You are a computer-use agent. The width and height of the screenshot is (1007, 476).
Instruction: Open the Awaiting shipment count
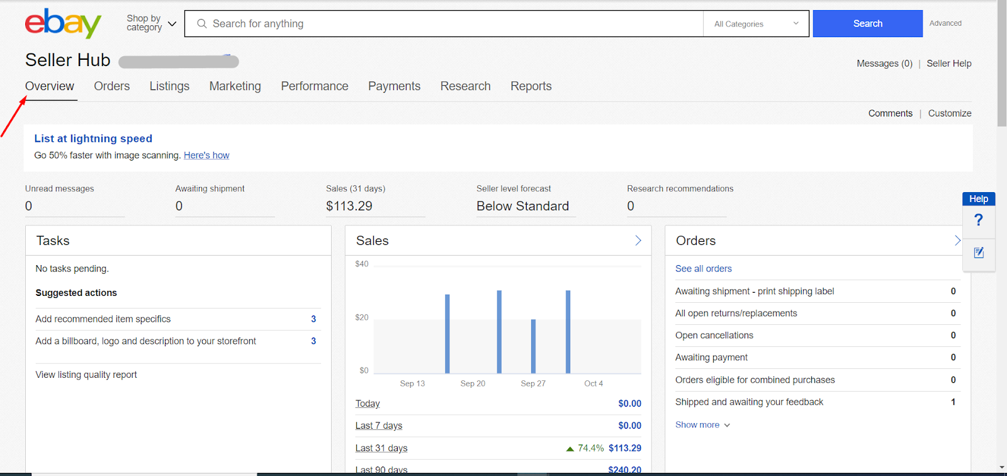click(x=179, y=206)
